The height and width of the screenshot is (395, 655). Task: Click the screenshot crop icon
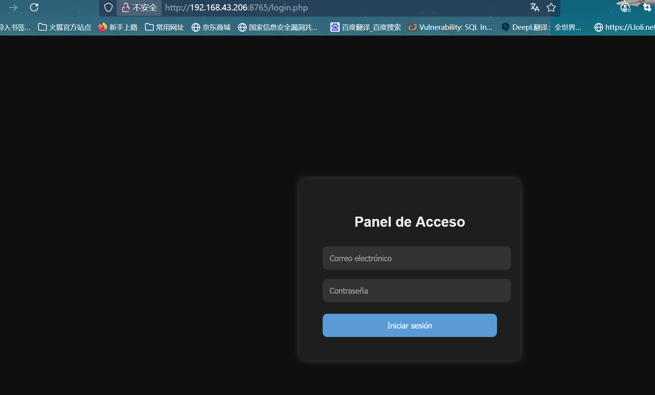[647, 7]
